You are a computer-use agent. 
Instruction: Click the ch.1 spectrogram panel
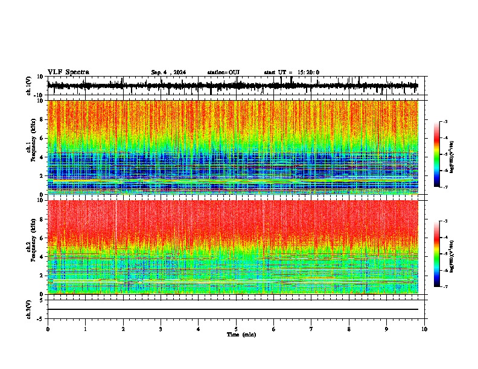click(x=233, y=147)
